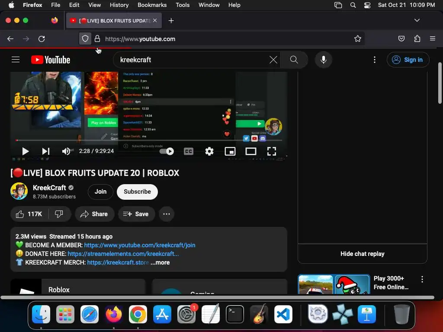
Task: Like the video (117K)
Action: pos(29,214)
